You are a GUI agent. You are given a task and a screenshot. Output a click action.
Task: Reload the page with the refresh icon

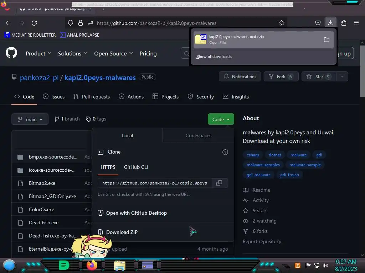coord(34,23)
